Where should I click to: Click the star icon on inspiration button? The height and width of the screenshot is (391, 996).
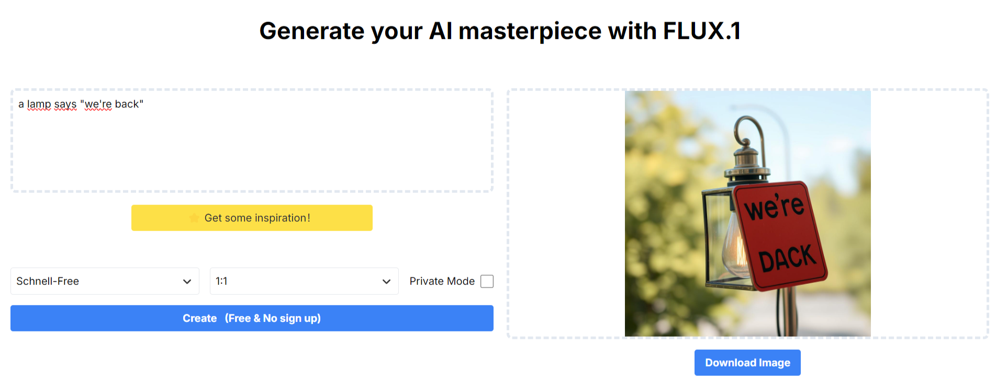click(194, 218)
